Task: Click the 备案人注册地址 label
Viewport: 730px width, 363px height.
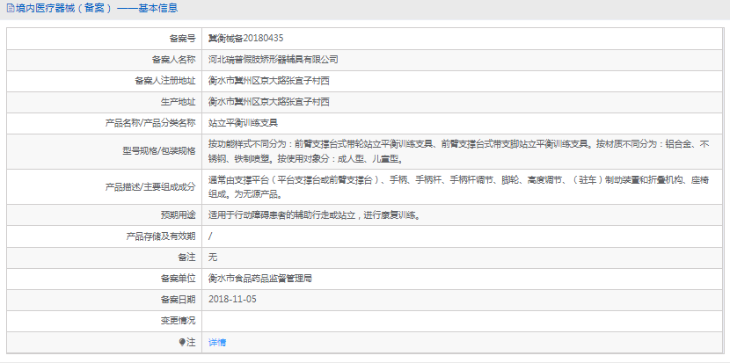Action: point(165,81)
